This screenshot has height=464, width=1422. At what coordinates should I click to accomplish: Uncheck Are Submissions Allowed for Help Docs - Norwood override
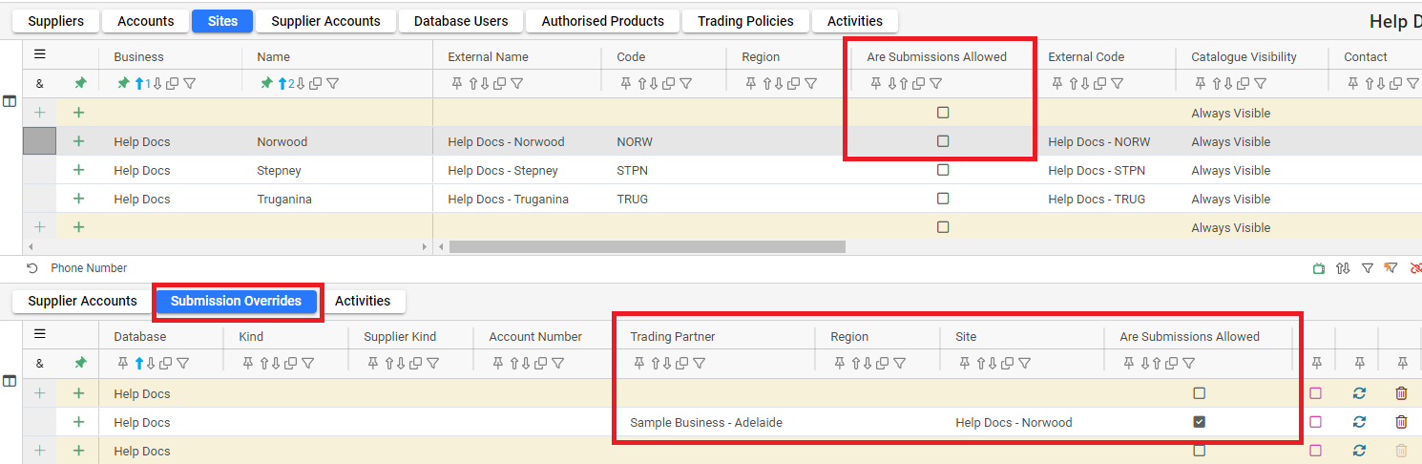click(1200, 422)
